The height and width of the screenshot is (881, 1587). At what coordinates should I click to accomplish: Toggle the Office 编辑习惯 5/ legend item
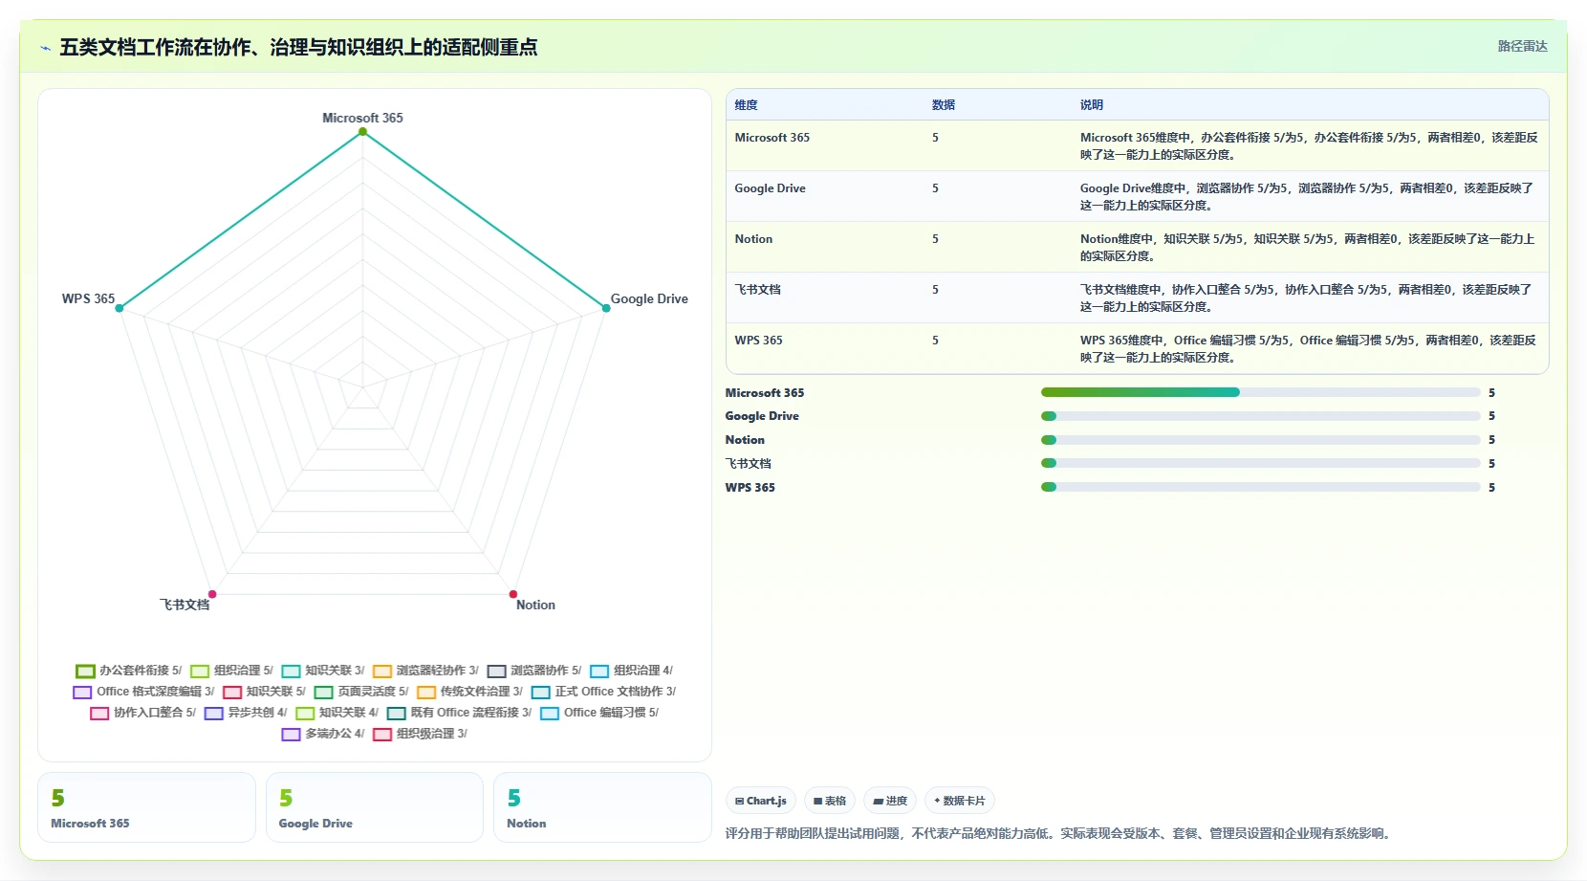pyautogui.click(x=599, y=713)
